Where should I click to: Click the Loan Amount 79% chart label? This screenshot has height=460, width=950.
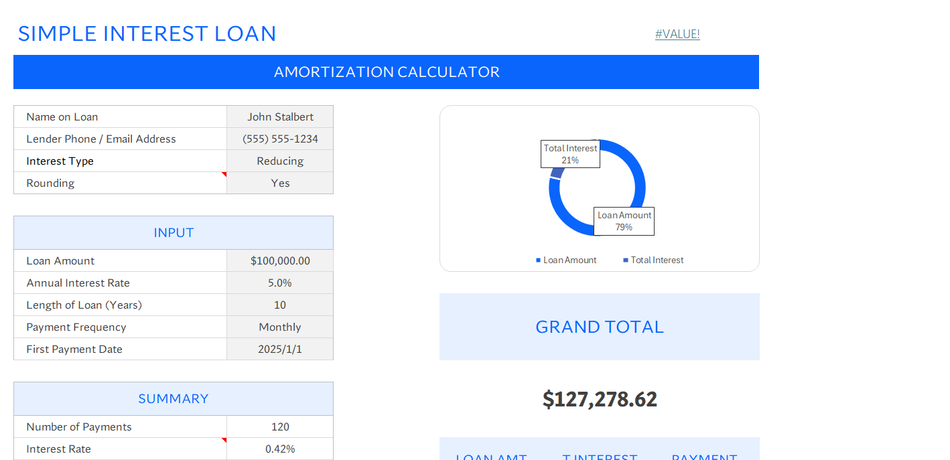[624, 221]
